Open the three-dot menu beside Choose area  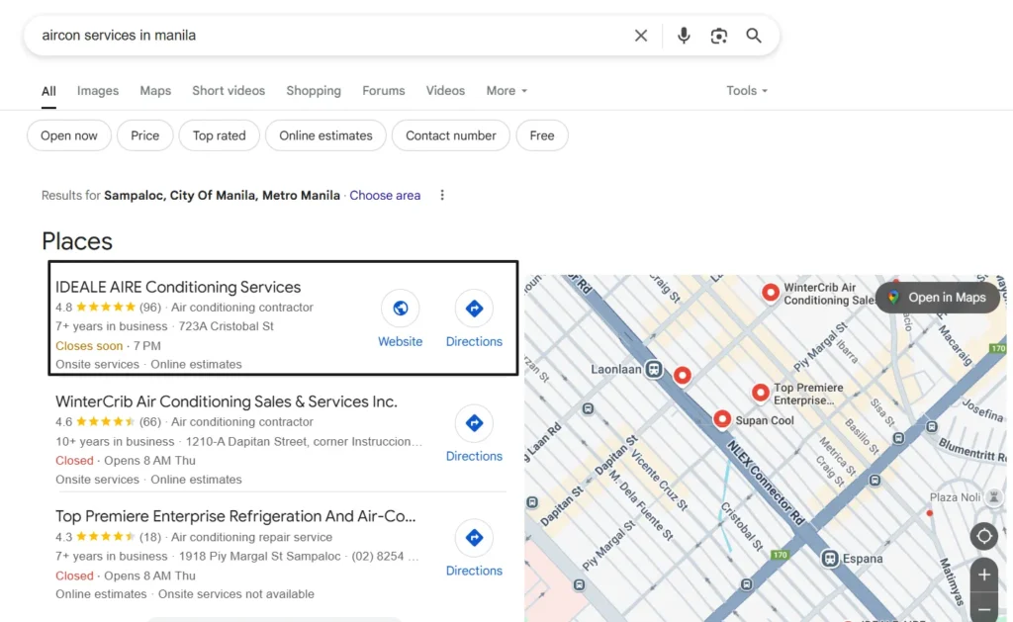(x=442, y=195)
